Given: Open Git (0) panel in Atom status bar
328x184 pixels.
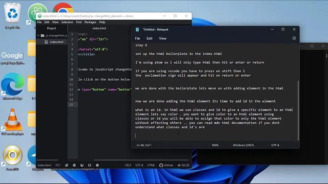Looking at the screenshot, I should [x=183, y=165].
